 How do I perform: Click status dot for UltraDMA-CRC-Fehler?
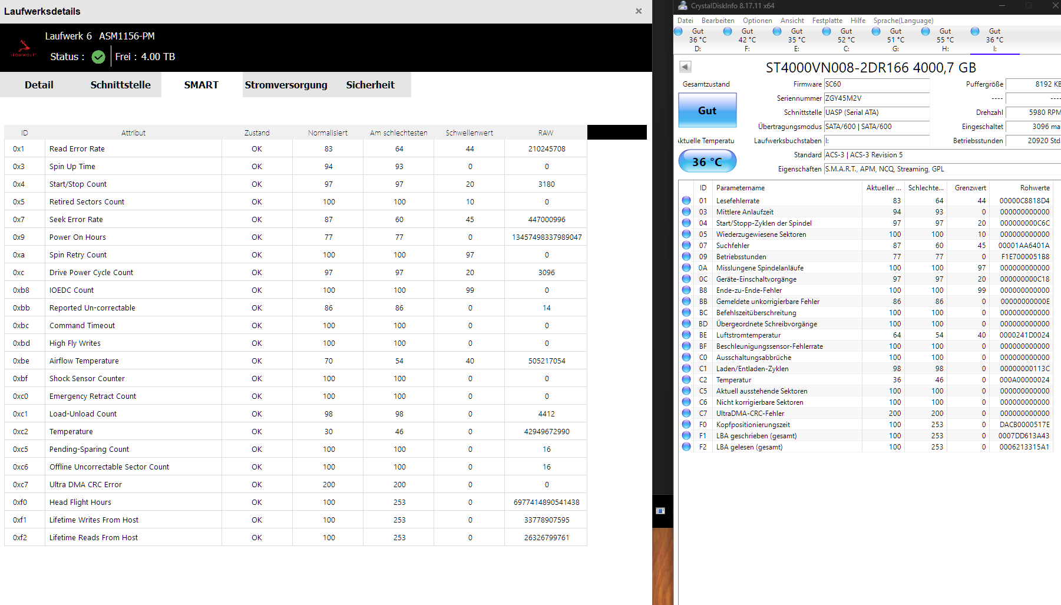(686, 414)
